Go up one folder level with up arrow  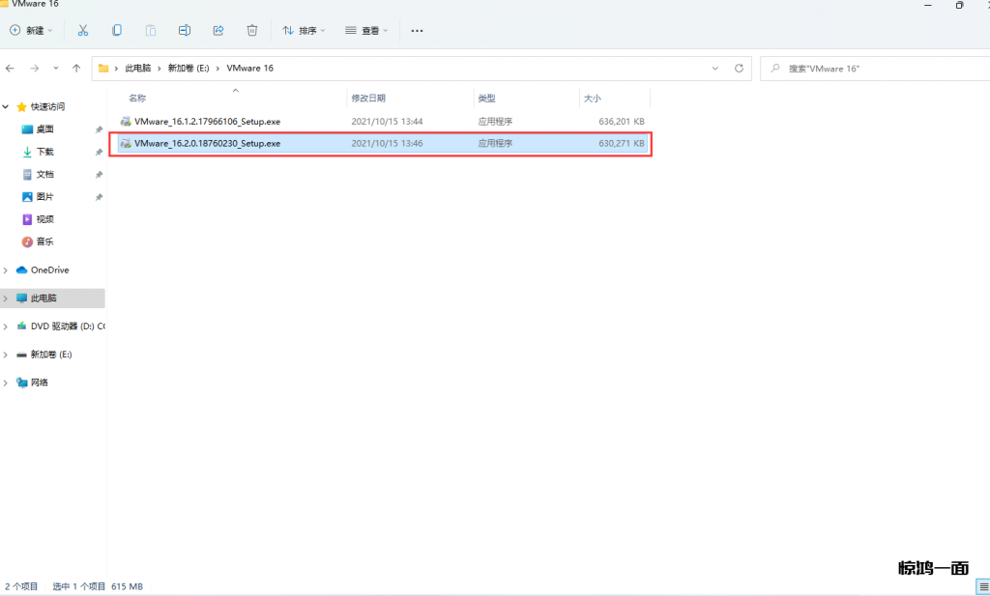coord(76,69)
